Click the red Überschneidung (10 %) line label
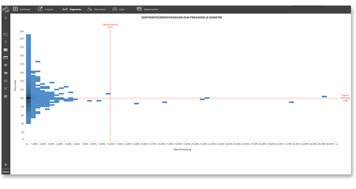The width and height of the screenshot is (356, 189). click(x=110, y=26)
